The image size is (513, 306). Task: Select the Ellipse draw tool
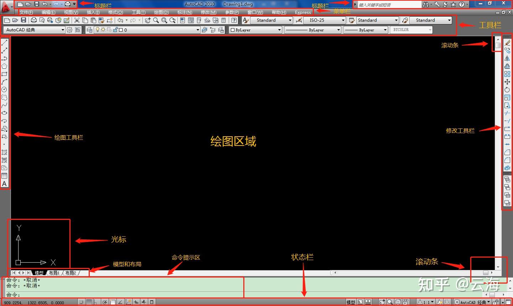pyautogui.click(x=4, y=113)
